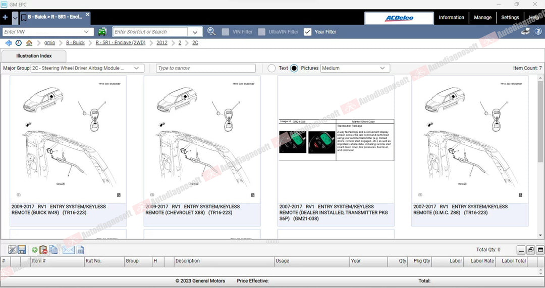The width and height of the screenshot is (545, 288).
Task: Go to the R - 5R1 - Enclave (2WD) breadcrumb
Action: coord(121,43)
